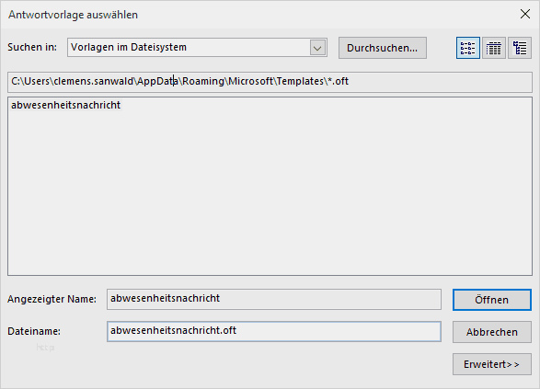Image resolution: width=540 pixels, height=389 pixels.
Task: Click the empty area of the template list
Action: (x=270, y=193)
